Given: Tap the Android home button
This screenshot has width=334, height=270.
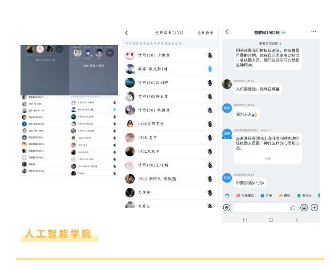Looking at the screenshot, I should pyautogui.click(x=271, y=220).
